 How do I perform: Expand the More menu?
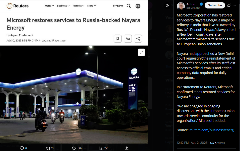pyautogui.click(x=92, y=6)
